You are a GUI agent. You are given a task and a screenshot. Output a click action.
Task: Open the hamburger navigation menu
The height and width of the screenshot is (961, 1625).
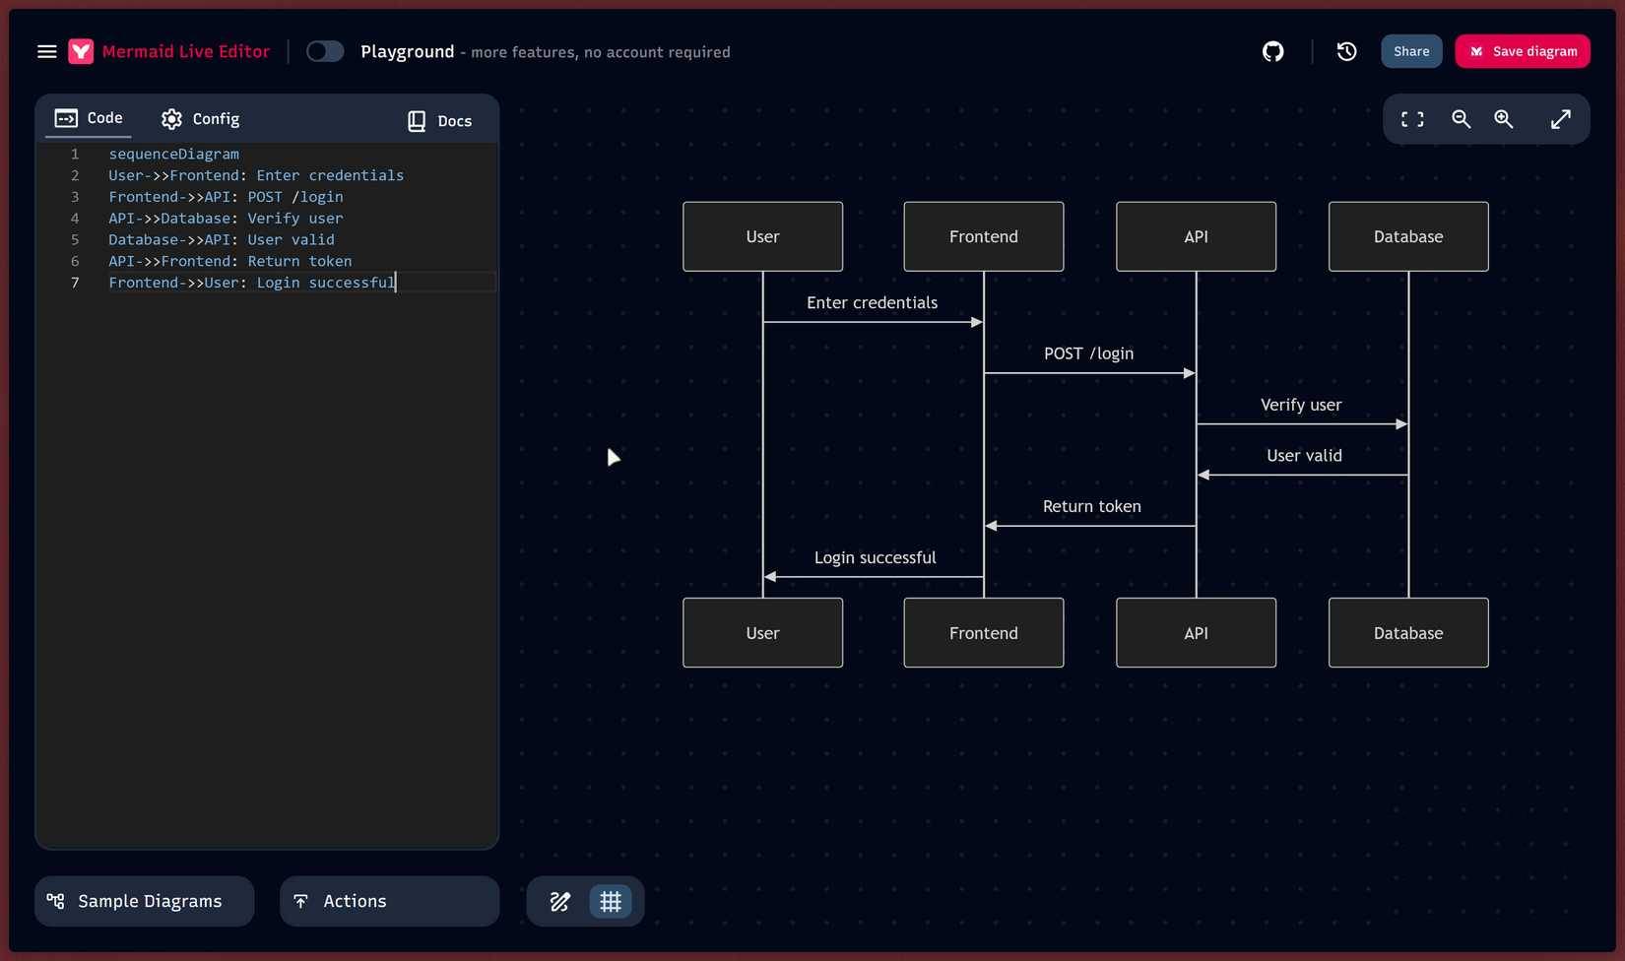46,51
